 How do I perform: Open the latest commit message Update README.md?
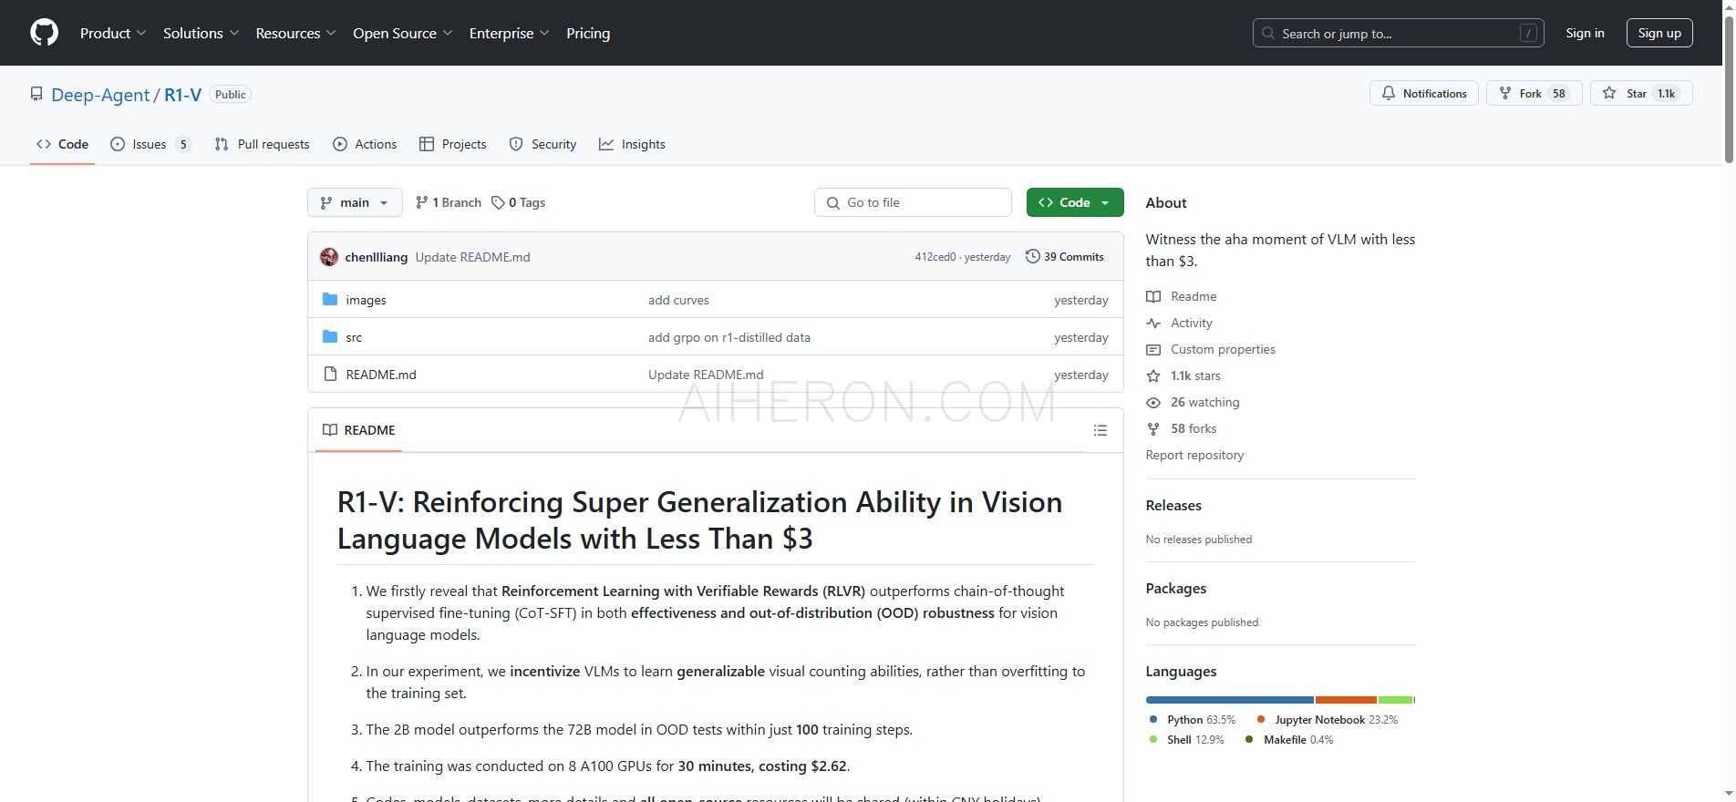tap(472, 257)
